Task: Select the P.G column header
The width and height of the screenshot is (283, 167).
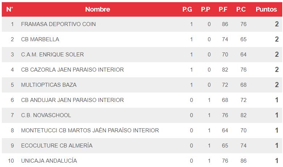Action: click(187, 9)
